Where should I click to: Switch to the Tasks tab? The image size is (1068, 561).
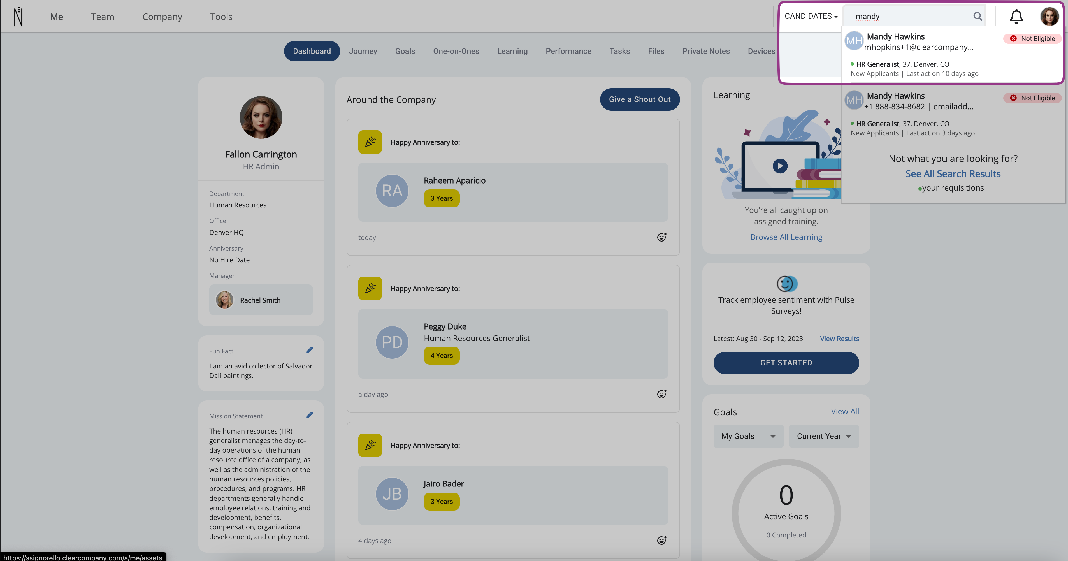(x=619, y=51)
